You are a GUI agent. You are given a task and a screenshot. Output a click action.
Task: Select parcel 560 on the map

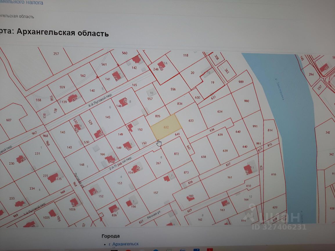(125, 53)
